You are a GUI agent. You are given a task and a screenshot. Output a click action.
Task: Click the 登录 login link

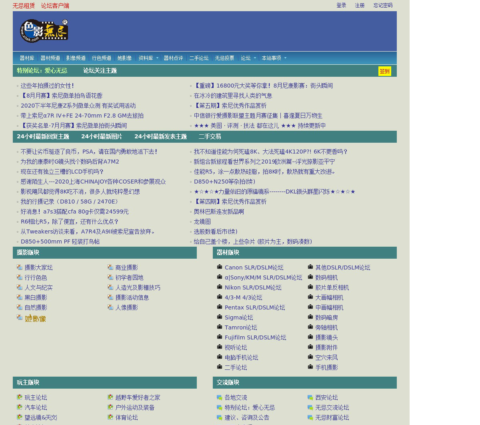[341, 6]
